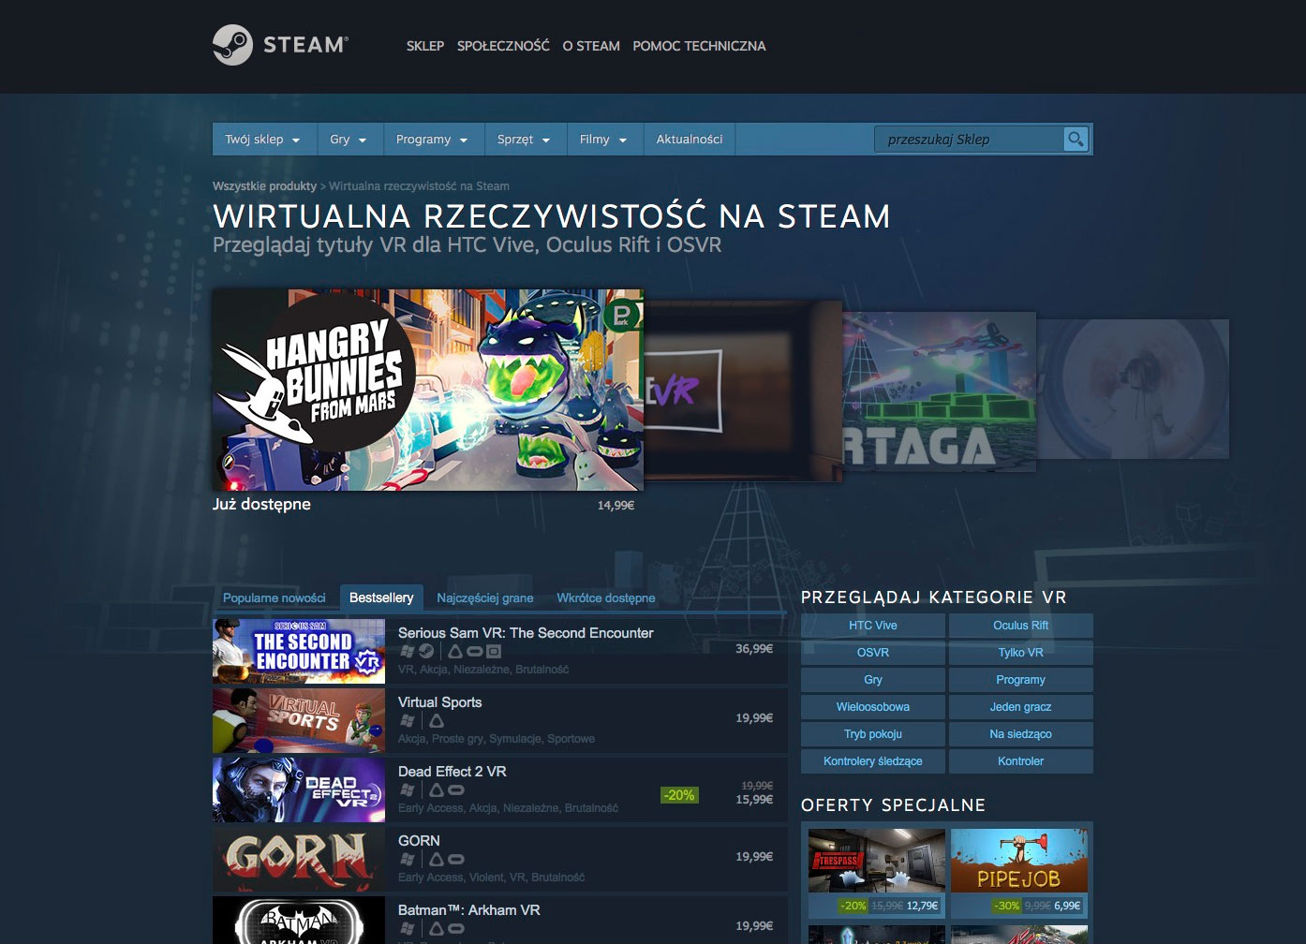
Task: Open Aktualności in the store nav
Action: point(690,140)
